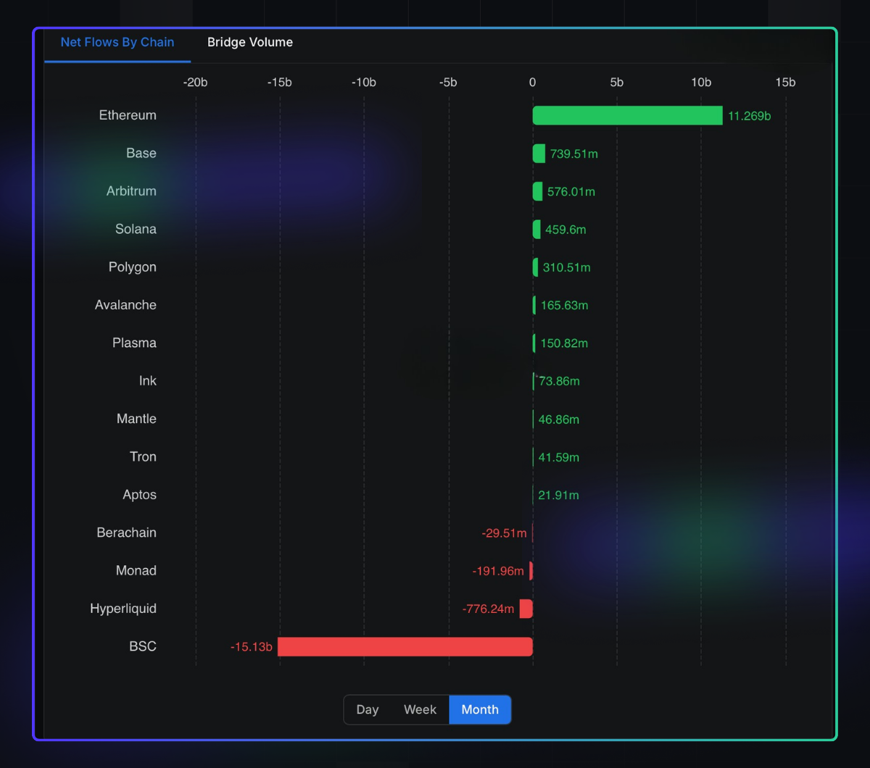Click the 739.51m value

[x=574, y=154]
